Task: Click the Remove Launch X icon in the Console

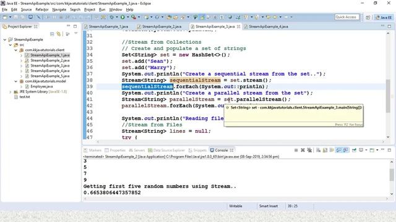Action: pyautogui.click(x=303, y=150)
